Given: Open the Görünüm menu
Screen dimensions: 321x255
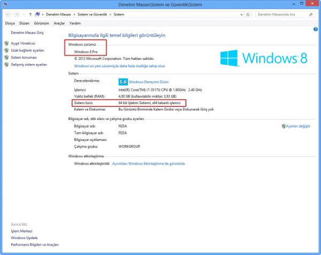Looking at the screenshot, I should tap(42, 23).
